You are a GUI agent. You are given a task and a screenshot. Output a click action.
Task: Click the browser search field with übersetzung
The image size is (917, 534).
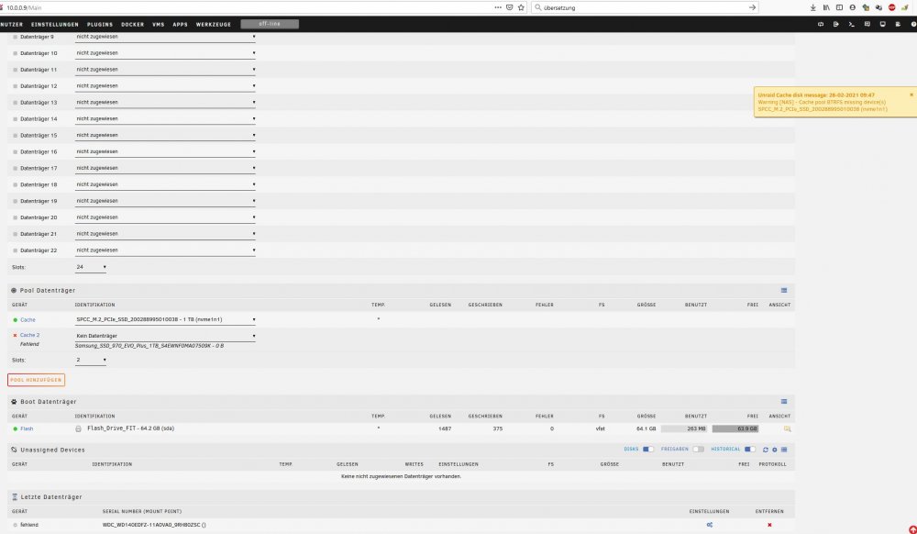[x=644, y=7]
